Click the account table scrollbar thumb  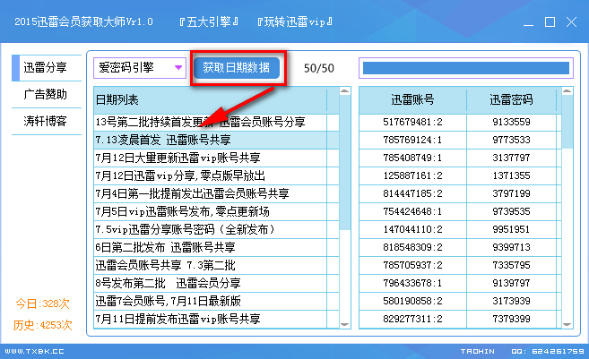[567, 122]
